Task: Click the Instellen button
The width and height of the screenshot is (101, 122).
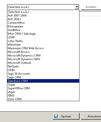Action: coord(91,7)
